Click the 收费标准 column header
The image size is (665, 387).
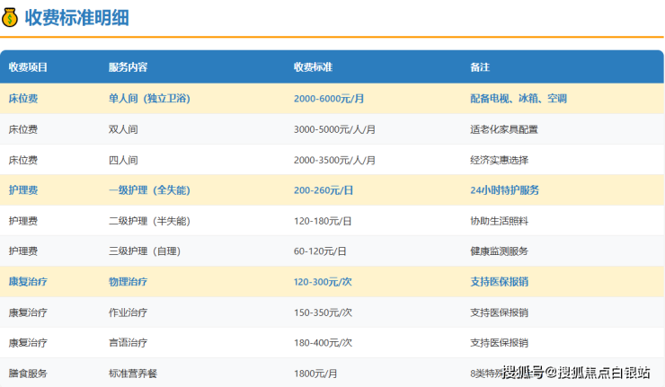(x=313, y=67)
